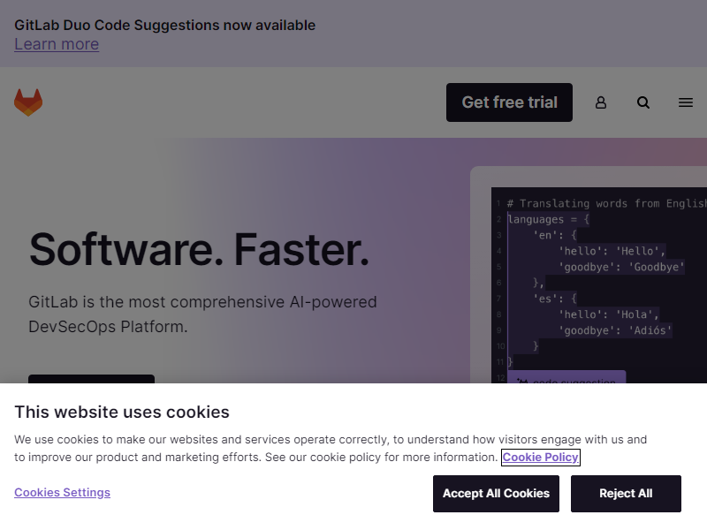The width and height of the screenshot is (707, 530).
Task: Click the GitLab fox logo
Action: (28, 102)
